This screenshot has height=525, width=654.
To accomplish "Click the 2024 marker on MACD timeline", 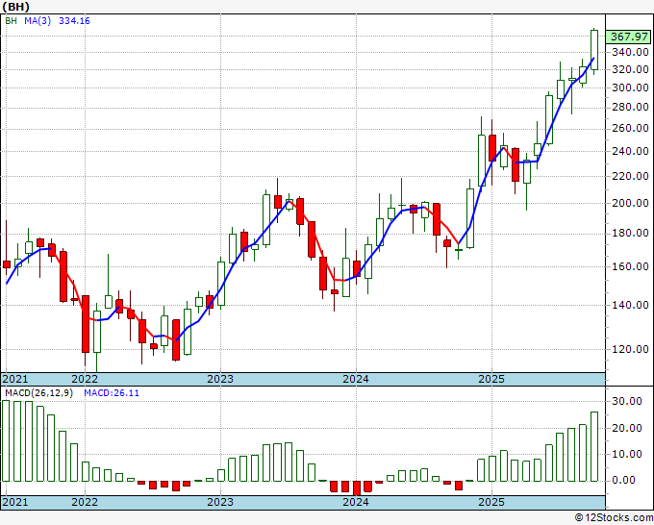I will point(356,502).
